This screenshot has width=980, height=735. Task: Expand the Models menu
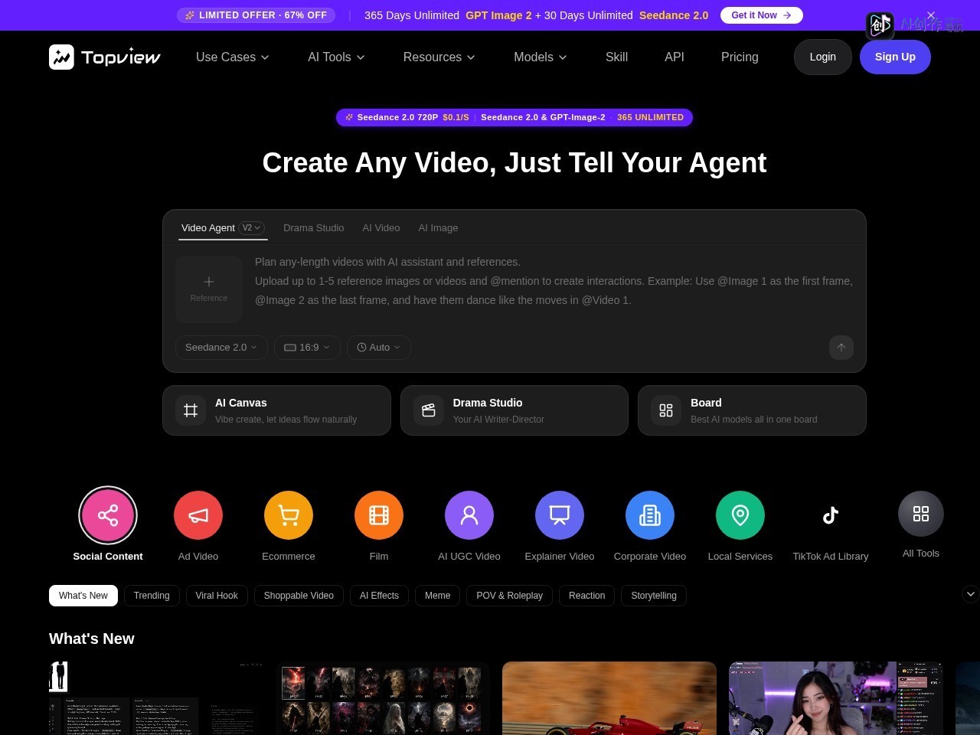tap(541, 57)
